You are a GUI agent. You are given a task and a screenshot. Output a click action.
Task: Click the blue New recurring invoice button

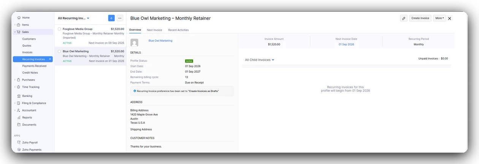[111, 18]
